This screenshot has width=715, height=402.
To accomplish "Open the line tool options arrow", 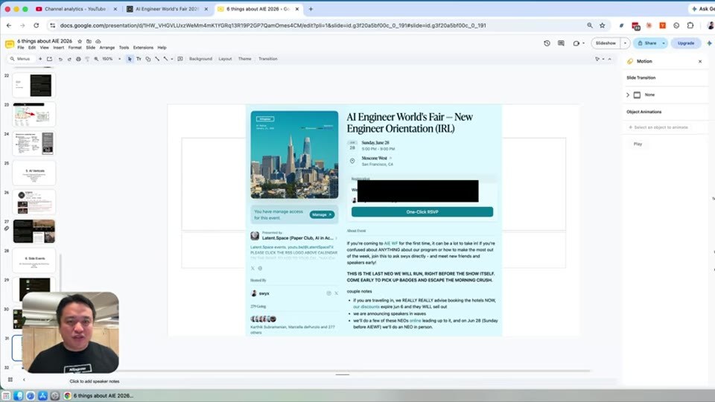I will coord(172,59).
